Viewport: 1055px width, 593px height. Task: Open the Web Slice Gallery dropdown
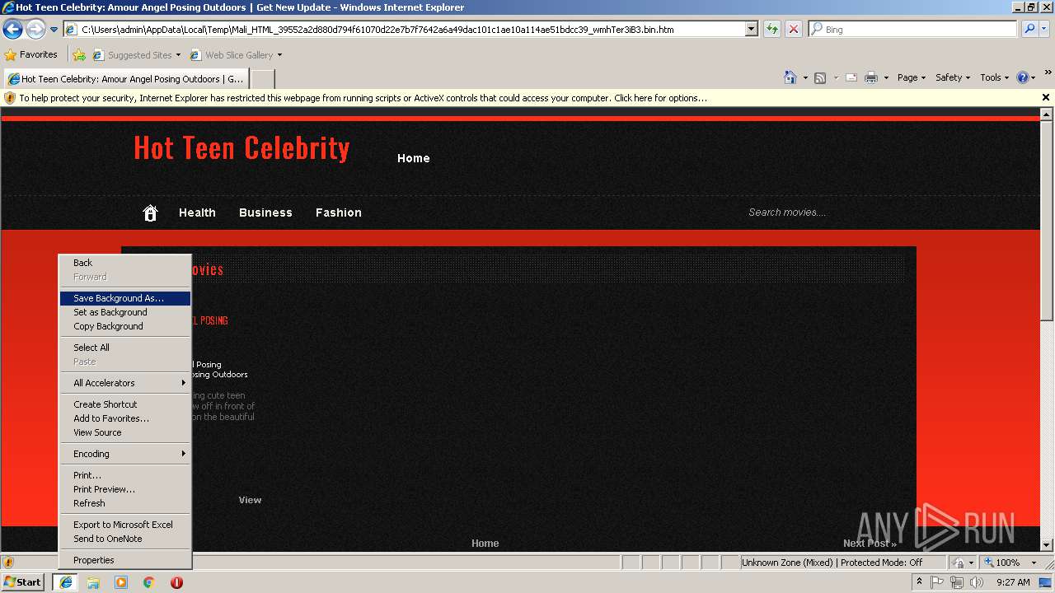[x=236, y=55]
